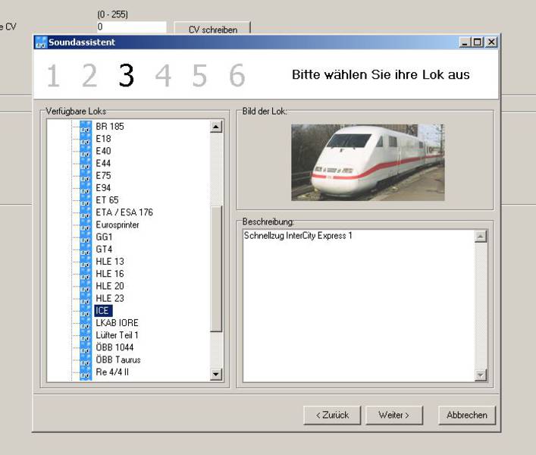536x455 pixels.
Task: Continue with the Weiter button
Action: [x=393, y=416]
